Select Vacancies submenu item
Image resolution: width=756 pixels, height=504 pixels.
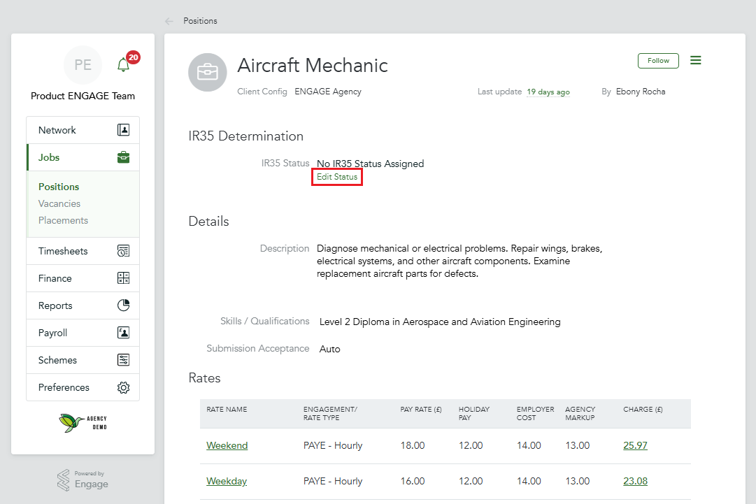pyautogui.click(x=59, y=204)
